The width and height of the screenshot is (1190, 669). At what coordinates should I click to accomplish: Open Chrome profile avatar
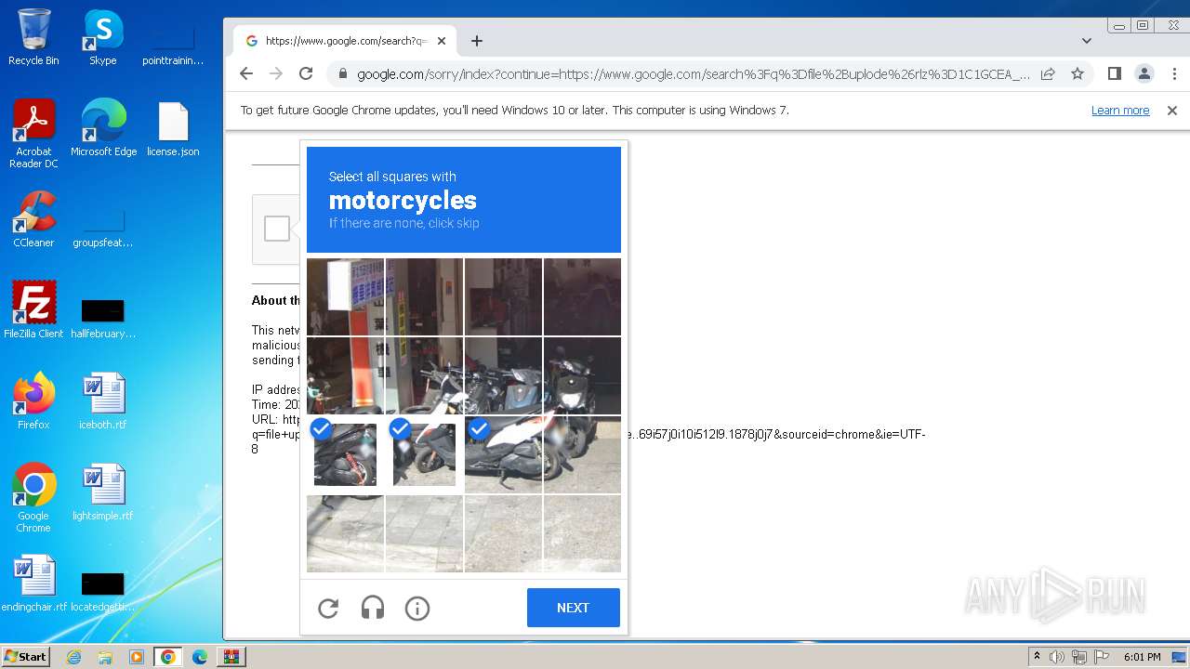(1144, 73)
